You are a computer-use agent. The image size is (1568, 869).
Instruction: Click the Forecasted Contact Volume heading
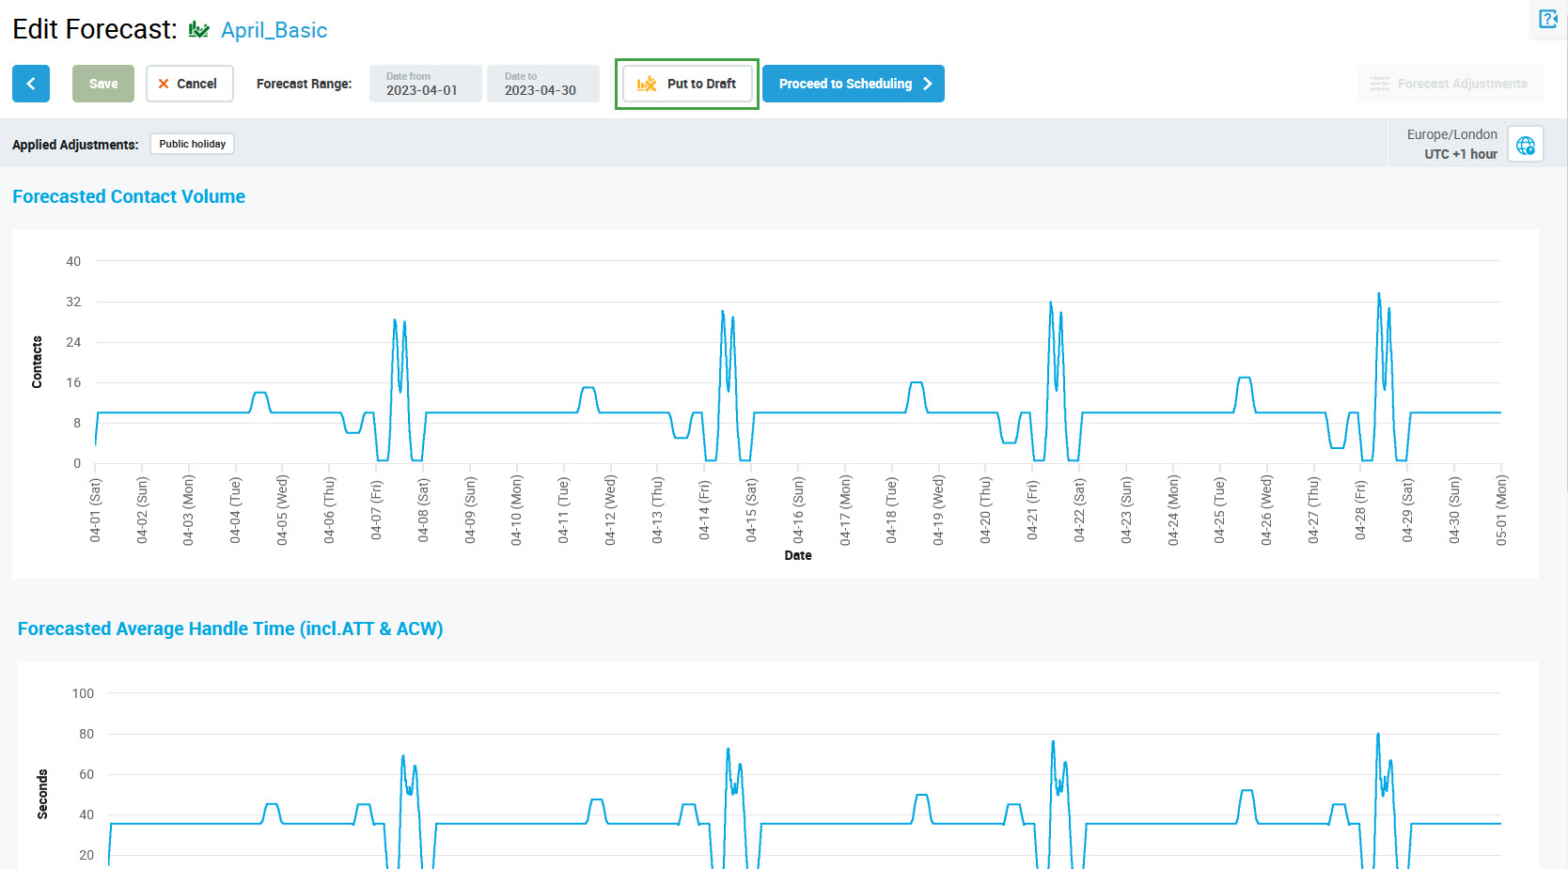[x=129, y=196]
